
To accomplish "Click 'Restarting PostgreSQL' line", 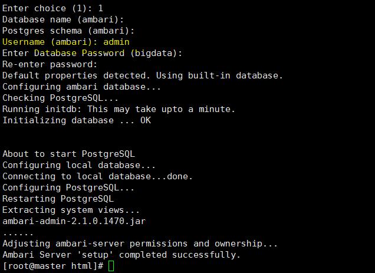I will 58,199.
